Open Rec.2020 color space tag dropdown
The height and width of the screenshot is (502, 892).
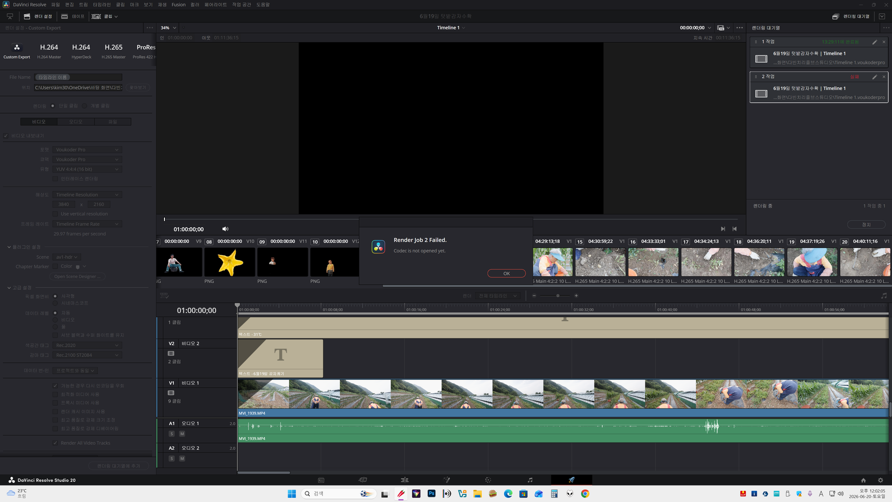[87, 345]
